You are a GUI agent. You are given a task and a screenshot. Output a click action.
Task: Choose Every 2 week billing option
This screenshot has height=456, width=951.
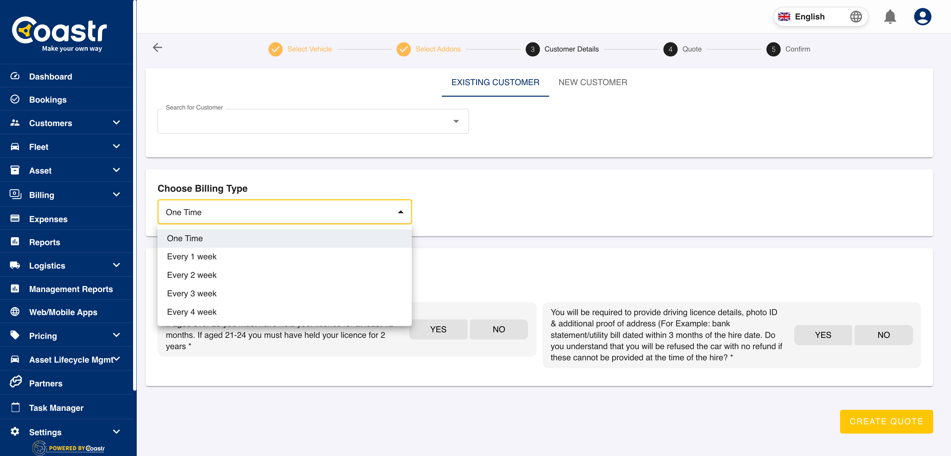point(192,275)
